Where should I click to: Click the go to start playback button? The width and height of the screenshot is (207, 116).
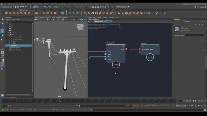(x=184, y=101)
